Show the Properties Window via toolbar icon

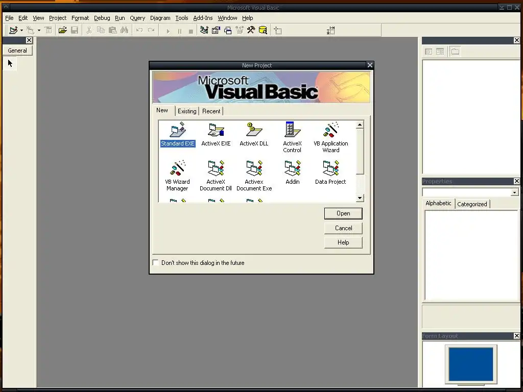click(x=216, y=30)
